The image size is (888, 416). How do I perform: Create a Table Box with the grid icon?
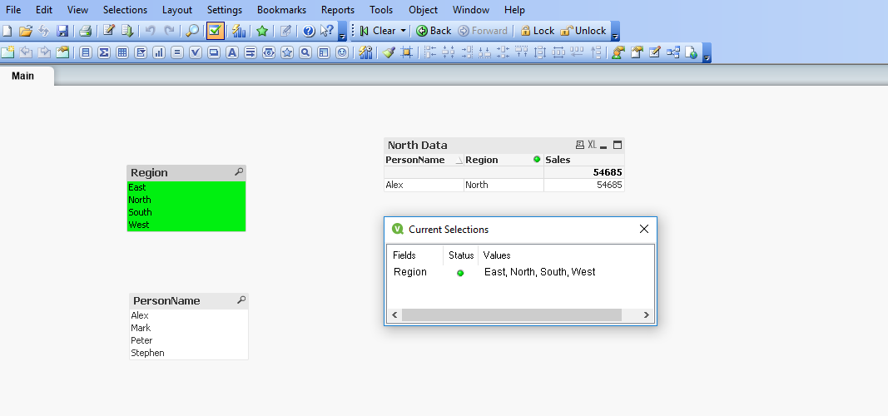122,52
